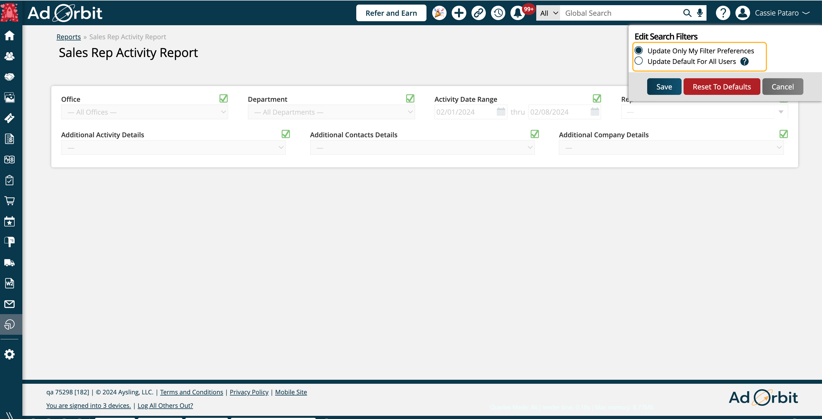Click the microphone voice search icon

tap(700, 13)
